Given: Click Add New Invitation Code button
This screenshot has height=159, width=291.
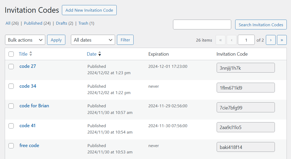Looking at the screenshot, I should [x=89, y=10].
